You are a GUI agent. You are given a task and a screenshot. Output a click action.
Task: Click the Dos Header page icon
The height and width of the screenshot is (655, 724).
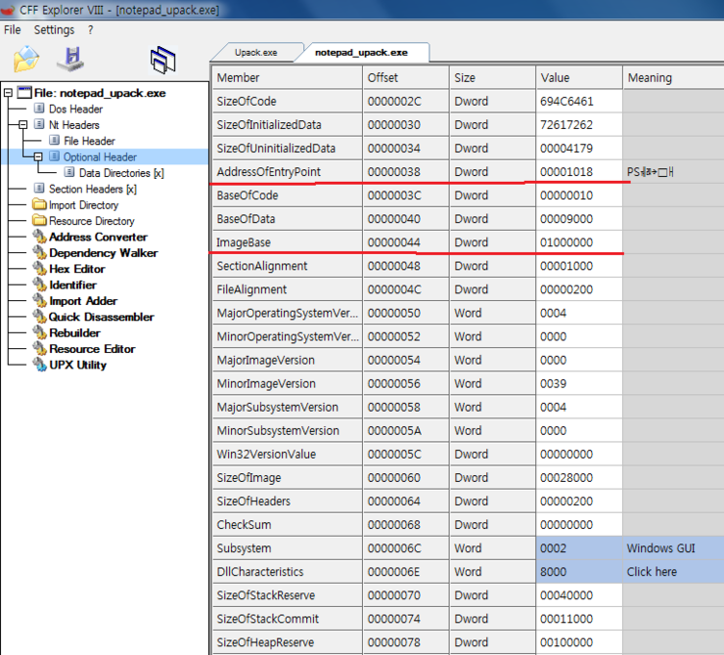click(x=39, y=109)
